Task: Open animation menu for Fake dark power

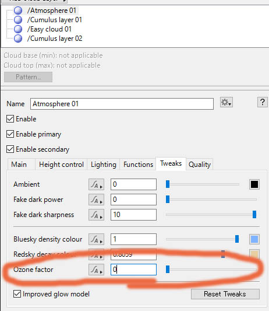Action: pyautogui.click(x=97, y=200)
